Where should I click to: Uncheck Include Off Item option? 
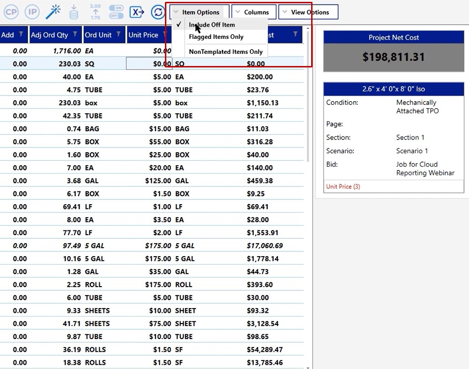click(x=212, y=25)
